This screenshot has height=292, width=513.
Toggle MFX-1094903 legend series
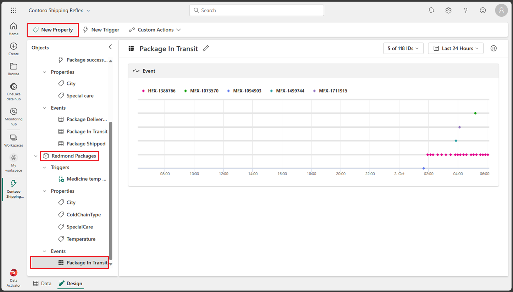pos(244,91)
